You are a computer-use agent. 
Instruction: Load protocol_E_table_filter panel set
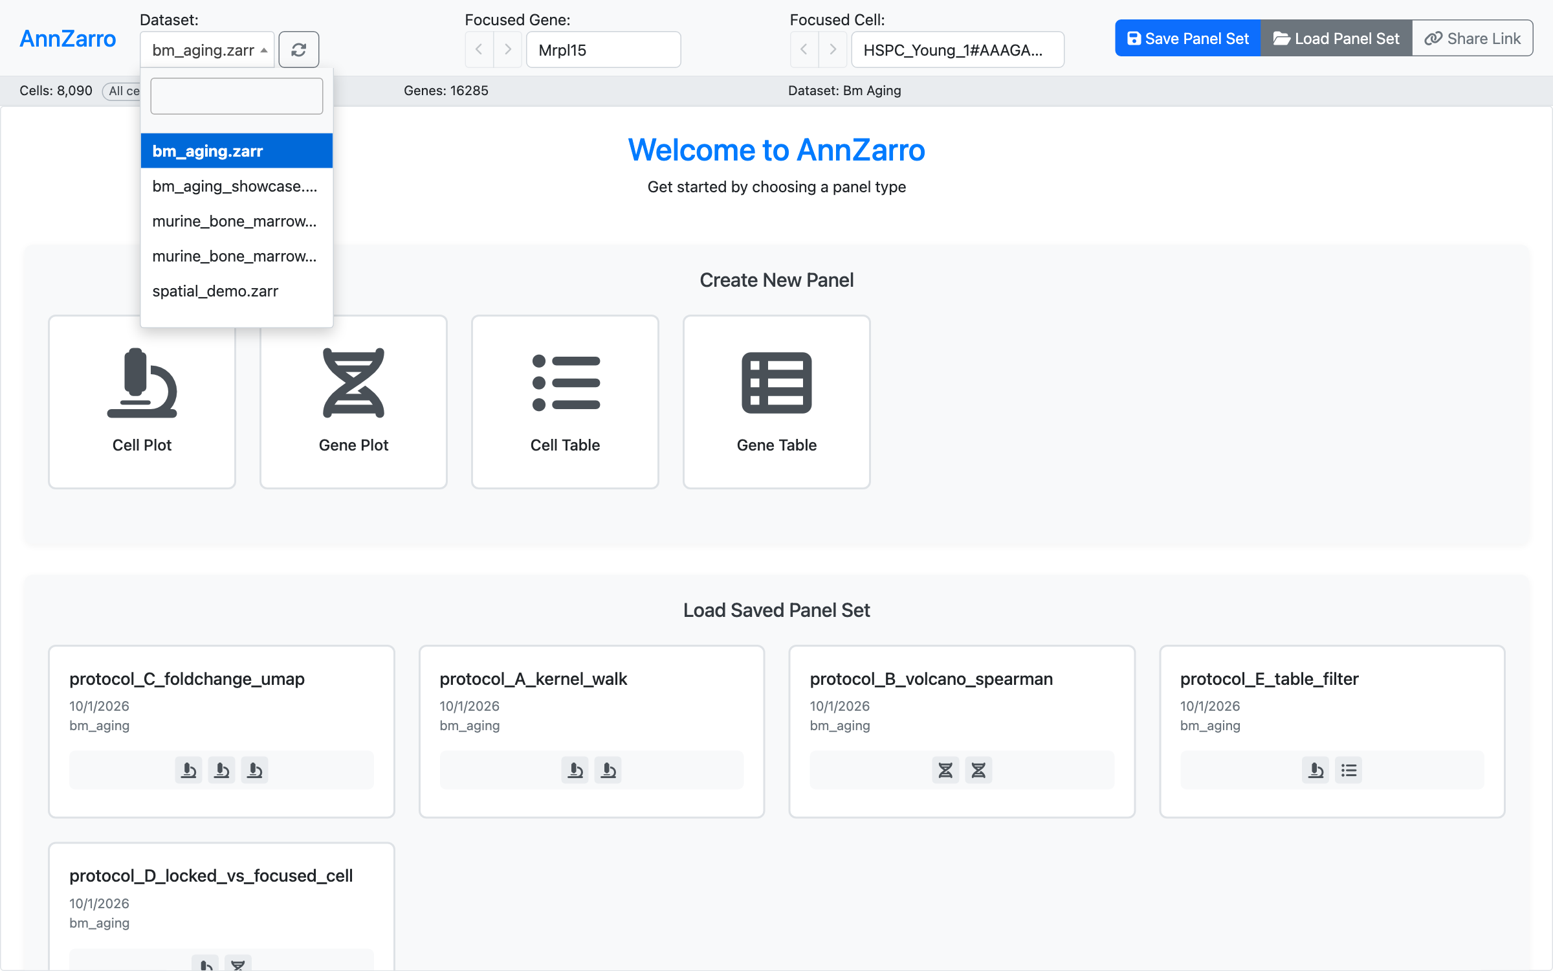click(1332, 731)
